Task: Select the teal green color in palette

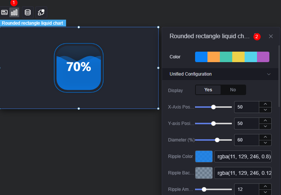Action: 226,57
